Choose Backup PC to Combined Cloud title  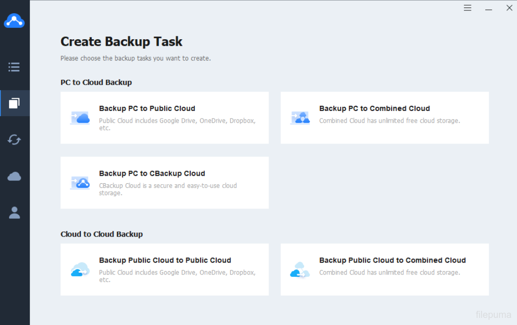(374, 109)
